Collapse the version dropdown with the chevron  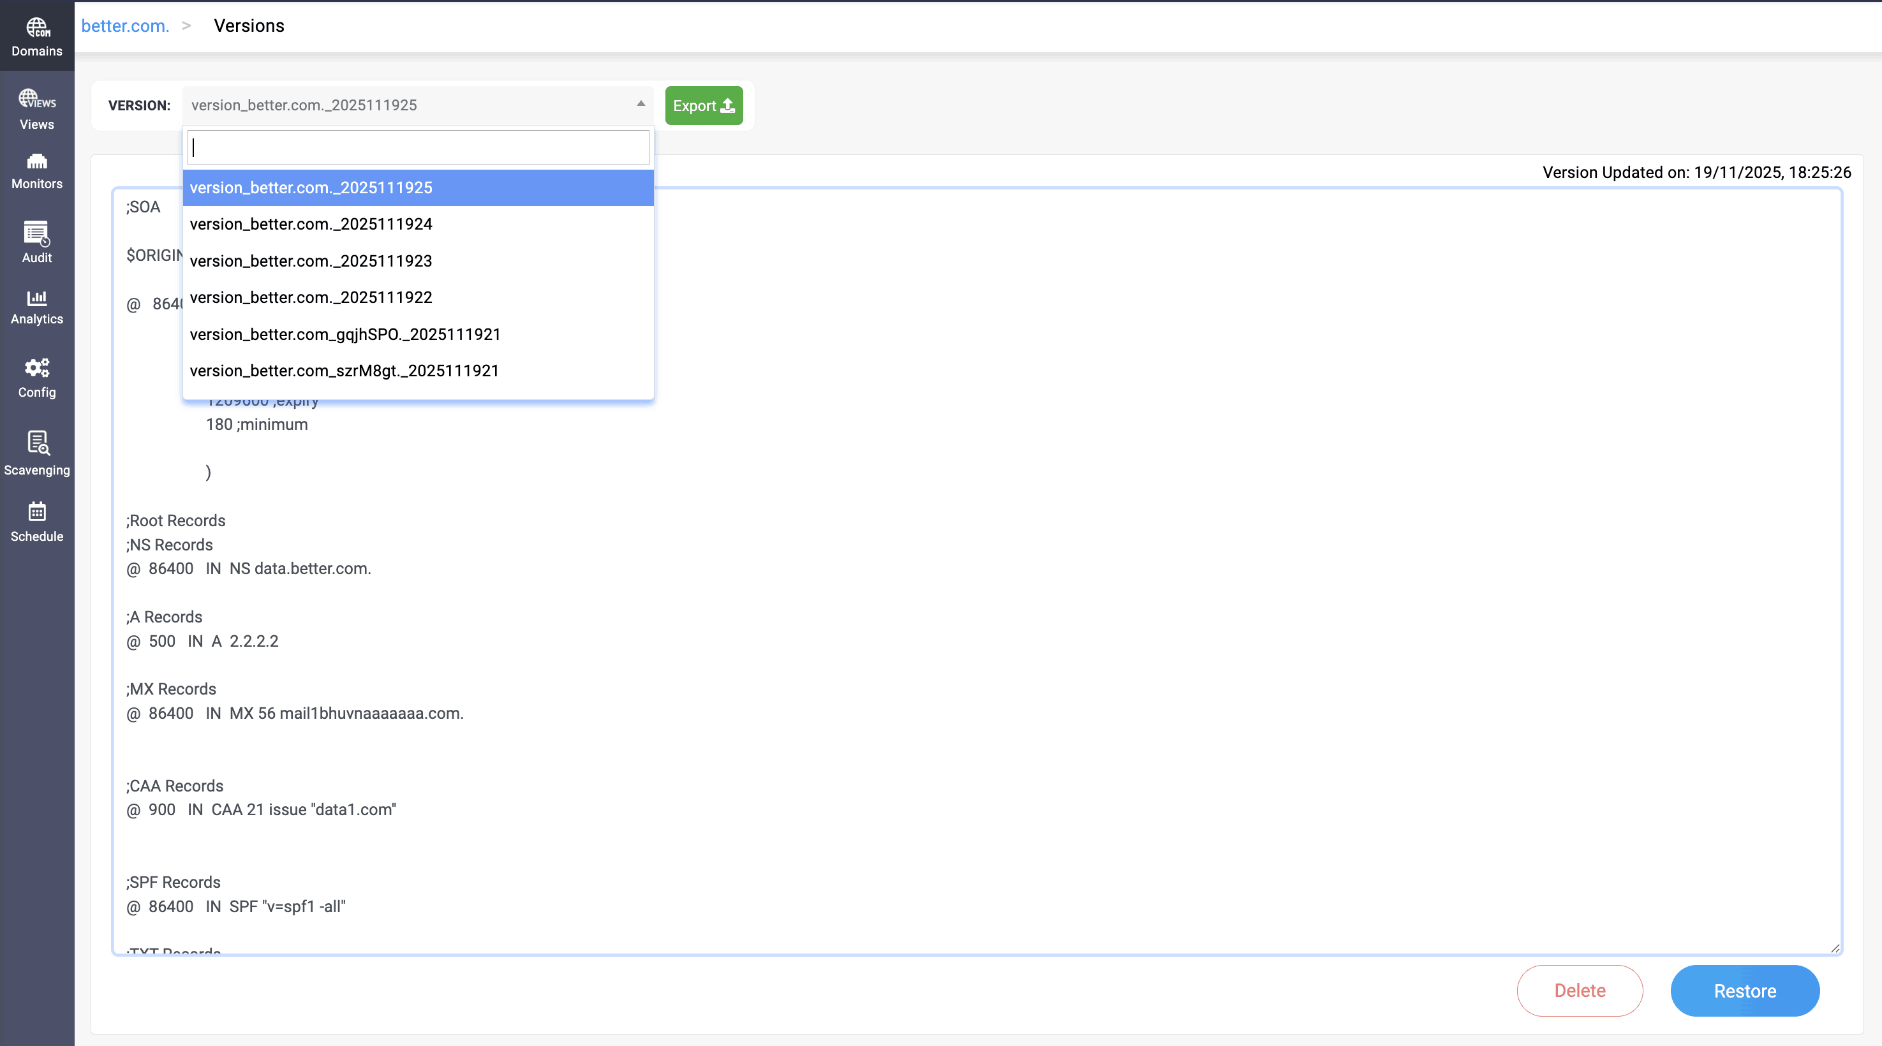coord(640,105)
